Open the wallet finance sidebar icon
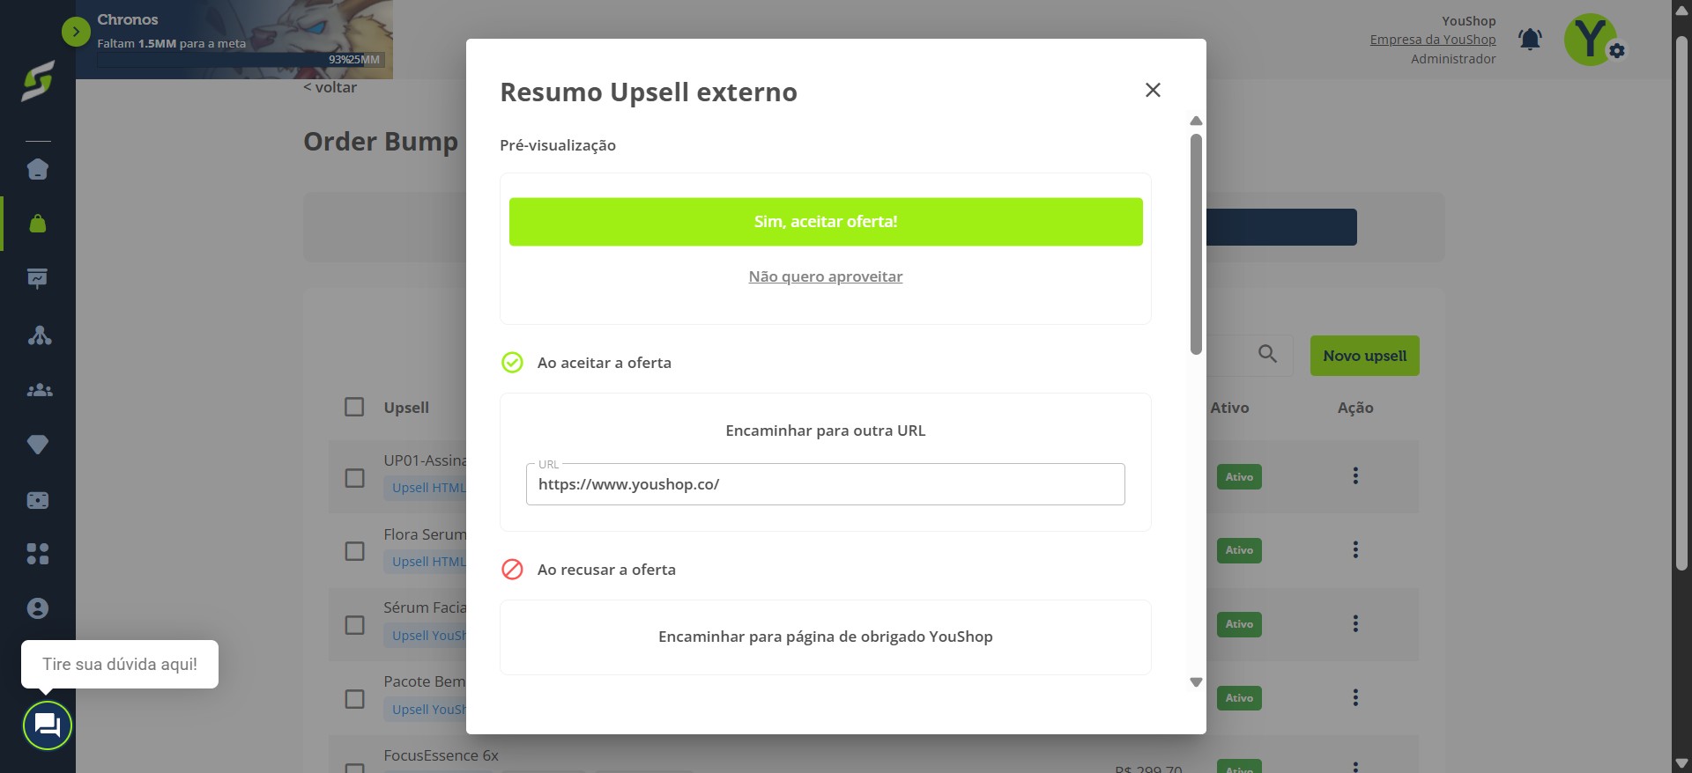Screen dimensions: 1692x773 [x=38, y=500]
